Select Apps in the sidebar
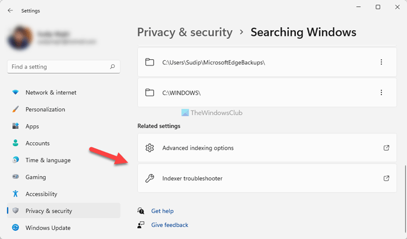The width and height of the screenshot is (407, 239). pyautogui.click(x=33, y=126)
